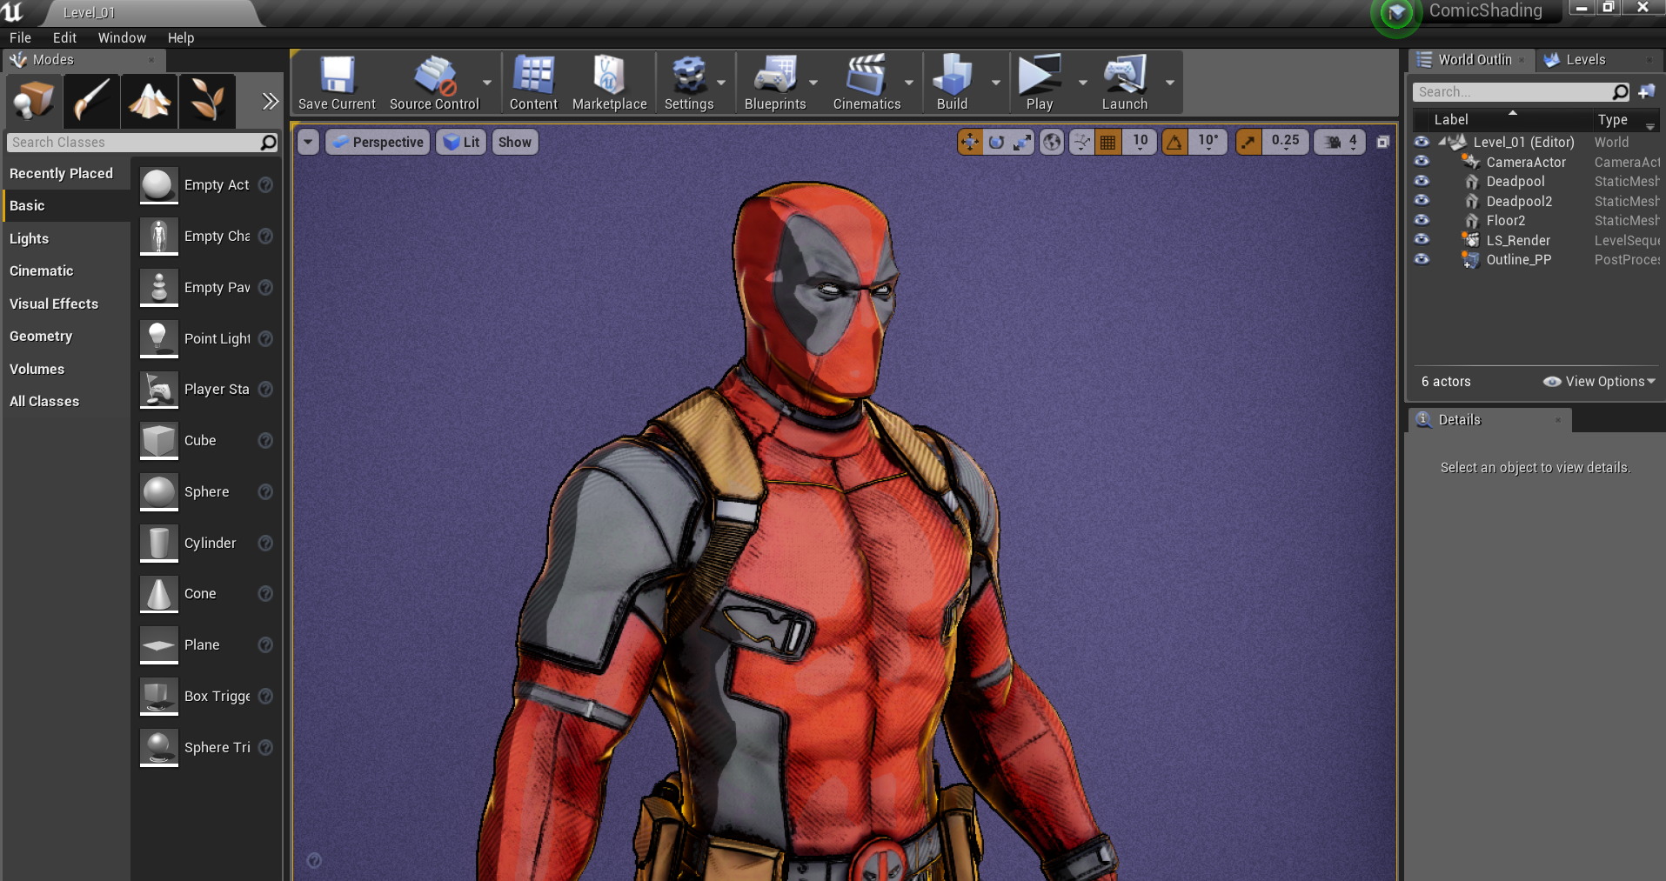Screen dimensions: 1666x881
Task: Open the rotation snap 10° dropdown
Action: 1208,142
